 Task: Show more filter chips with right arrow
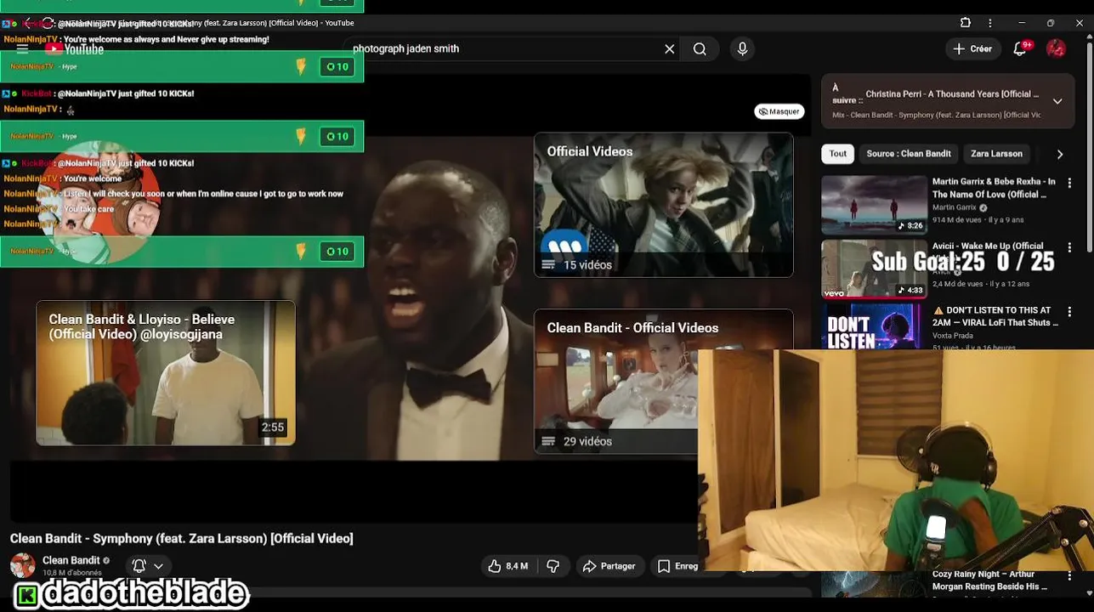1059,154
